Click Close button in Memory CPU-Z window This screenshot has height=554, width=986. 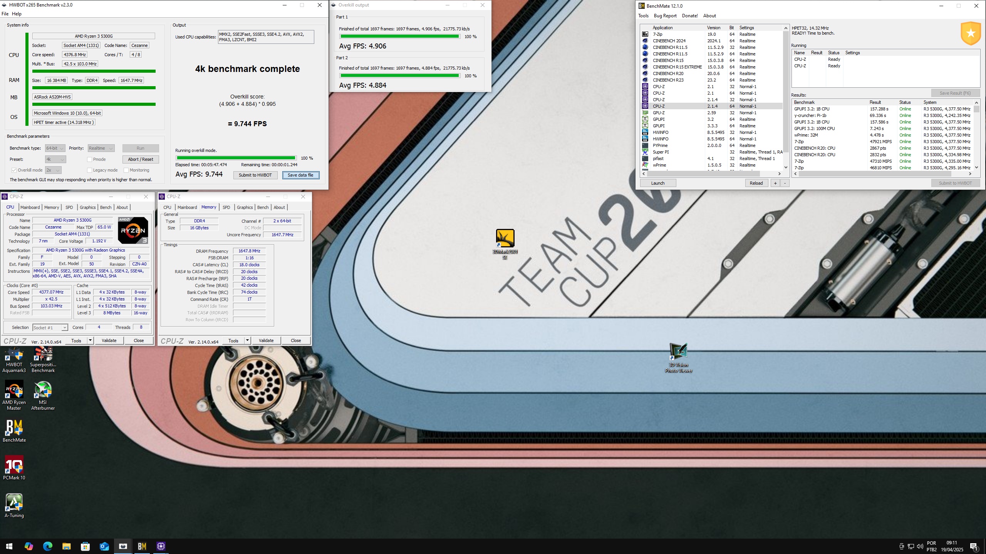tap(296, 340)
